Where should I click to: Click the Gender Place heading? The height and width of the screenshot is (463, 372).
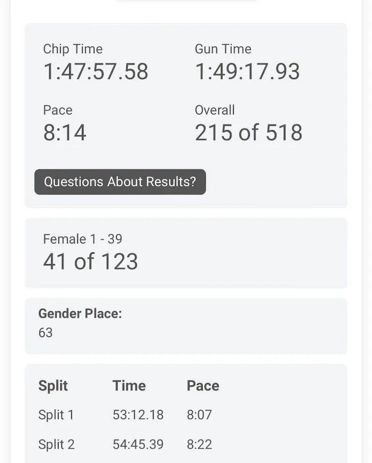tap(80, 314)
